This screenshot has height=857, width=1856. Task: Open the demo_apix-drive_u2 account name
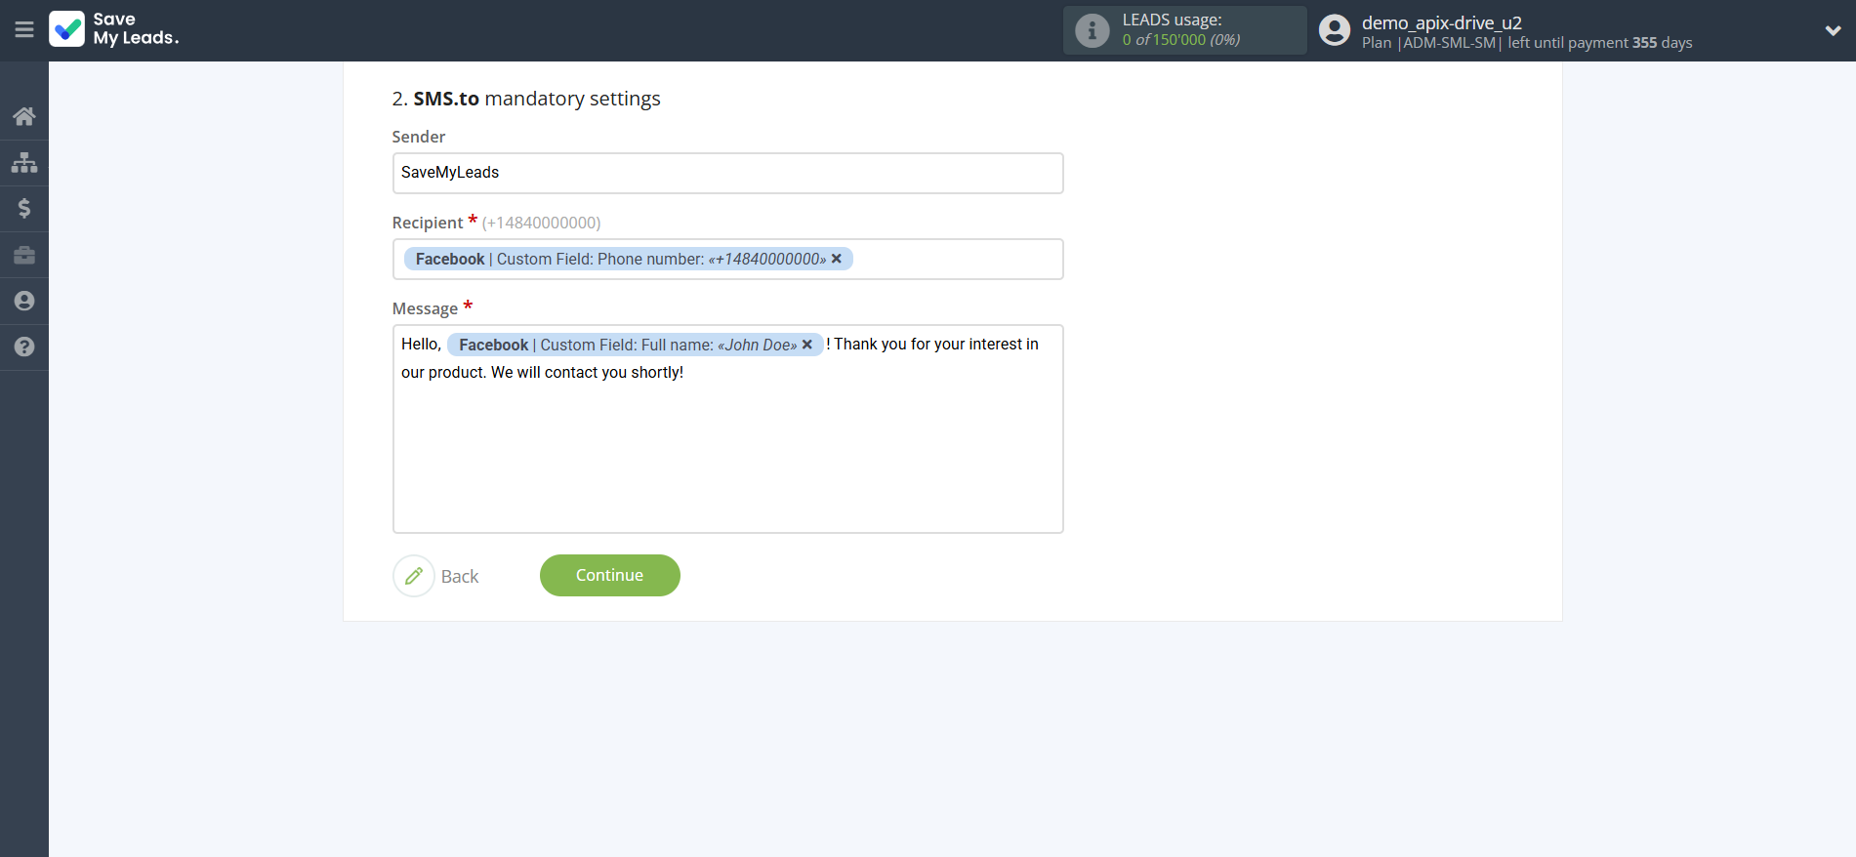point(1441,22)
